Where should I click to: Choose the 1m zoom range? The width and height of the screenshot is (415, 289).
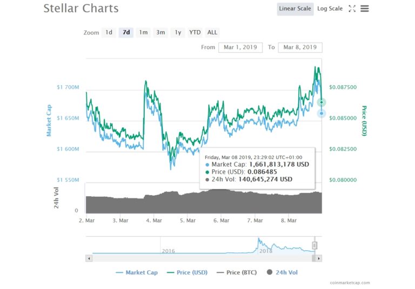(x=143, y=32)
